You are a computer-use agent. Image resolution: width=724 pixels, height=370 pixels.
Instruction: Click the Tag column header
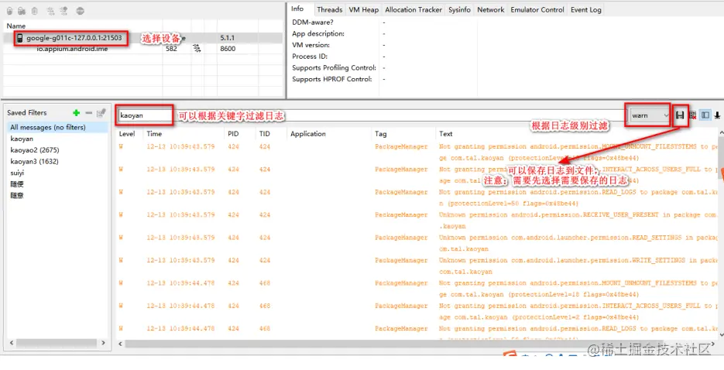tap(380, 134)
